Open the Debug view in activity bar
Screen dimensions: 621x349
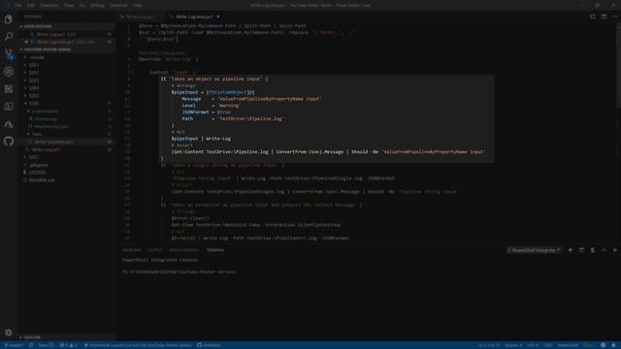[9, 72]
